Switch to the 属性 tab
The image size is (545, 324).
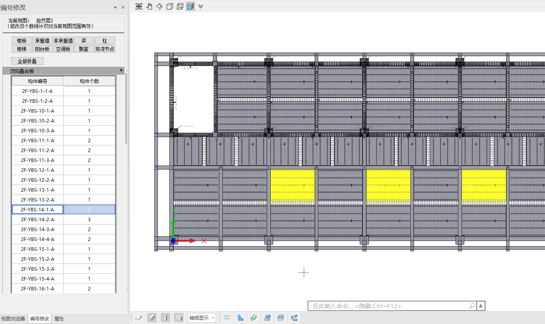(59, 319)
